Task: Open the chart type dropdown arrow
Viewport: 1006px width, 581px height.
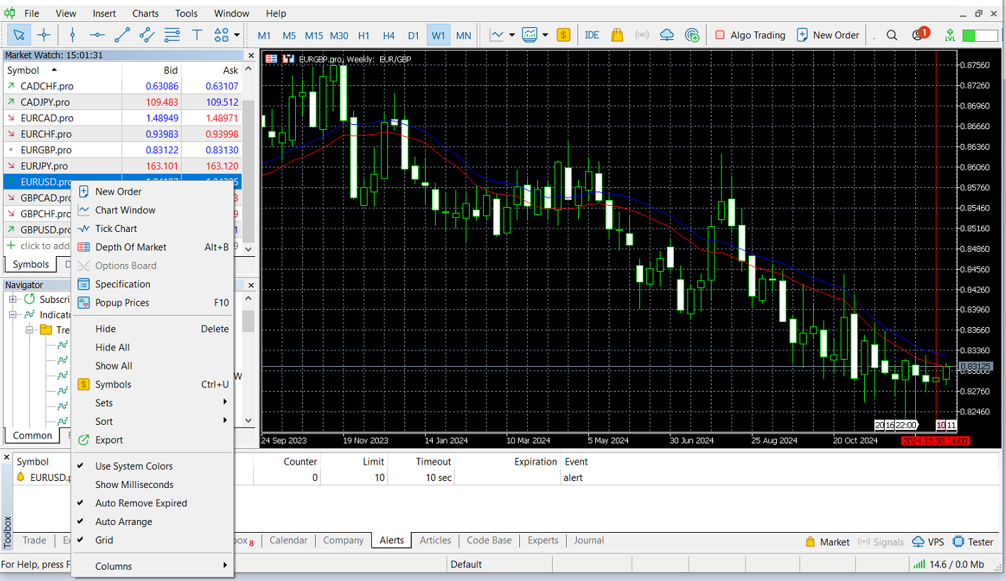Action: point(512,35)
